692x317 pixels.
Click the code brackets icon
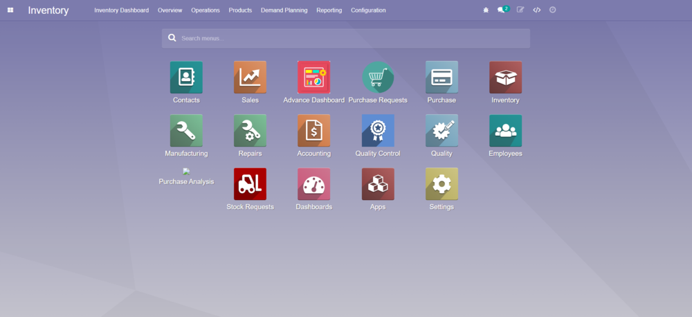pos(537,10)
